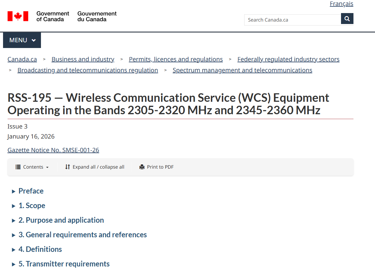
Task: Open the MENU dropdown
Action: (x=22, y=40)
